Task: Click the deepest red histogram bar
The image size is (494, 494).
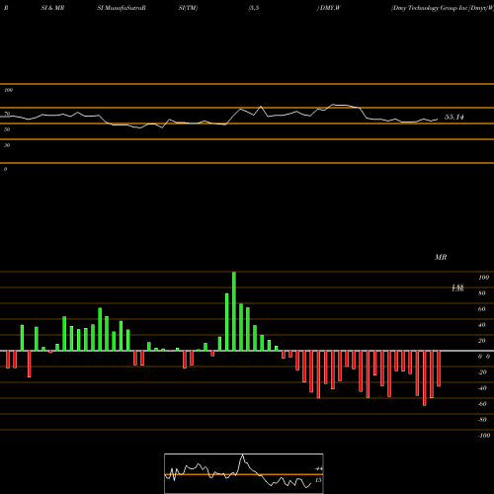Action: (425, 378)
